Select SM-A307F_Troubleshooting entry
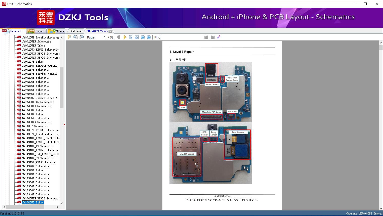The height and width of the screenshot is (216, 383). point(40,134)
